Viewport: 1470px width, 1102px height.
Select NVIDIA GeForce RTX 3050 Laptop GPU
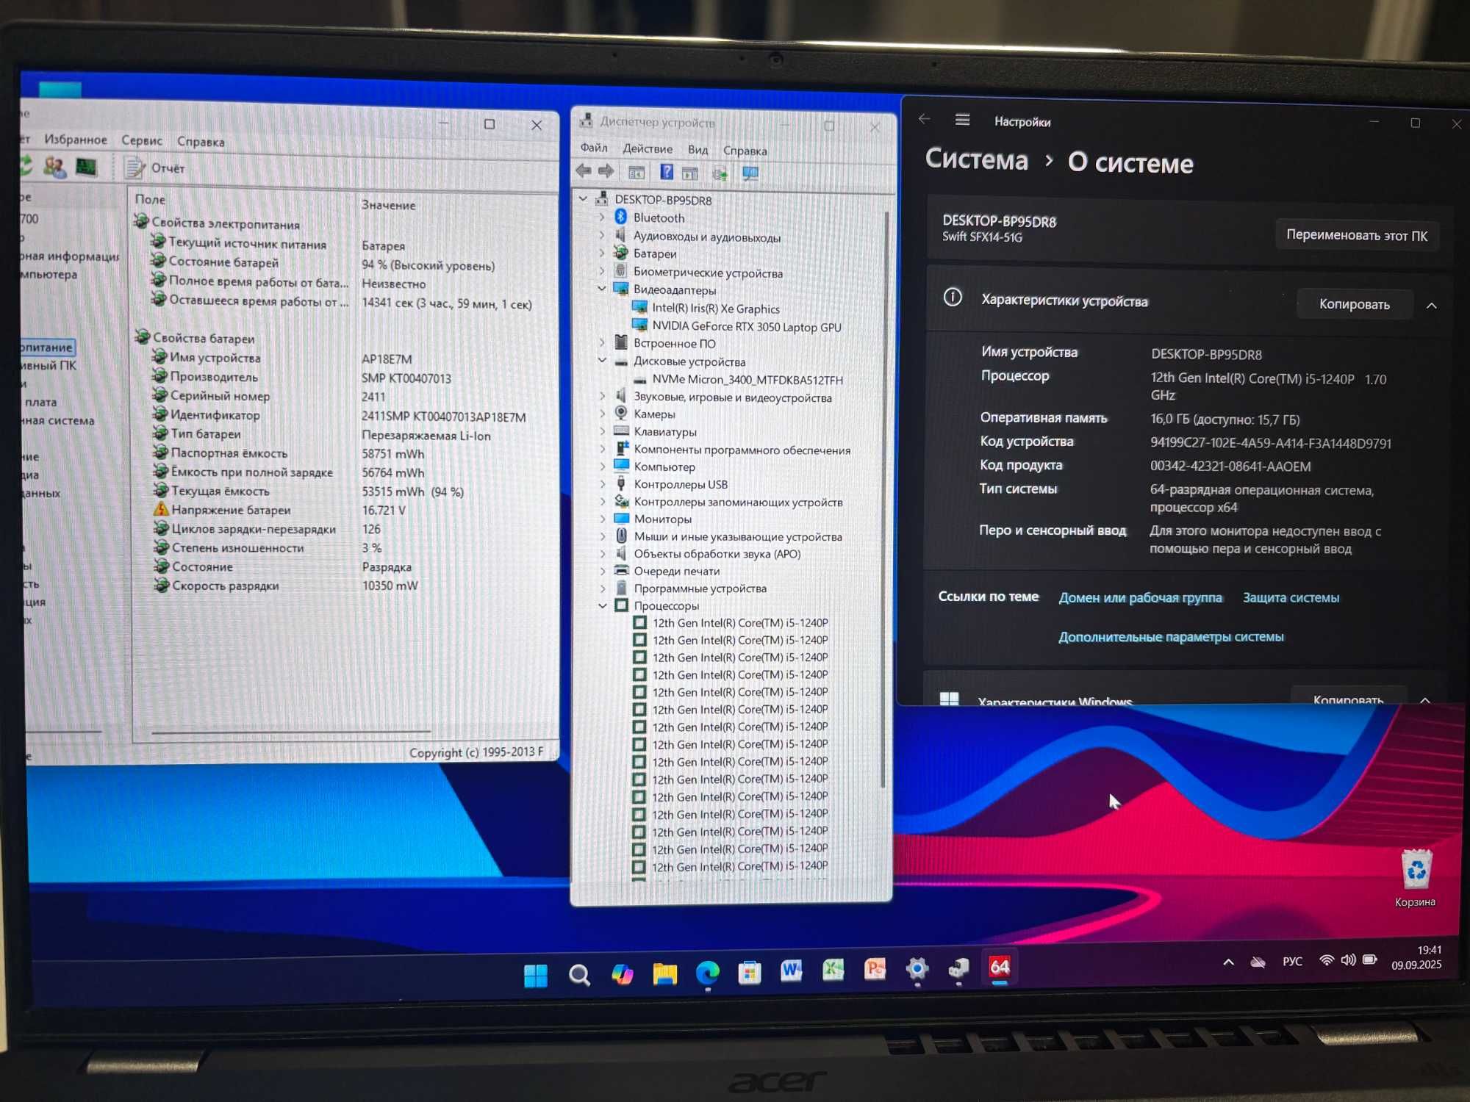pos(746,327)
